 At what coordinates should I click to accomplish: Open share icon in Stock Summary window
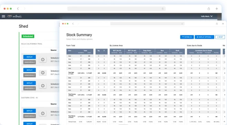217,24
